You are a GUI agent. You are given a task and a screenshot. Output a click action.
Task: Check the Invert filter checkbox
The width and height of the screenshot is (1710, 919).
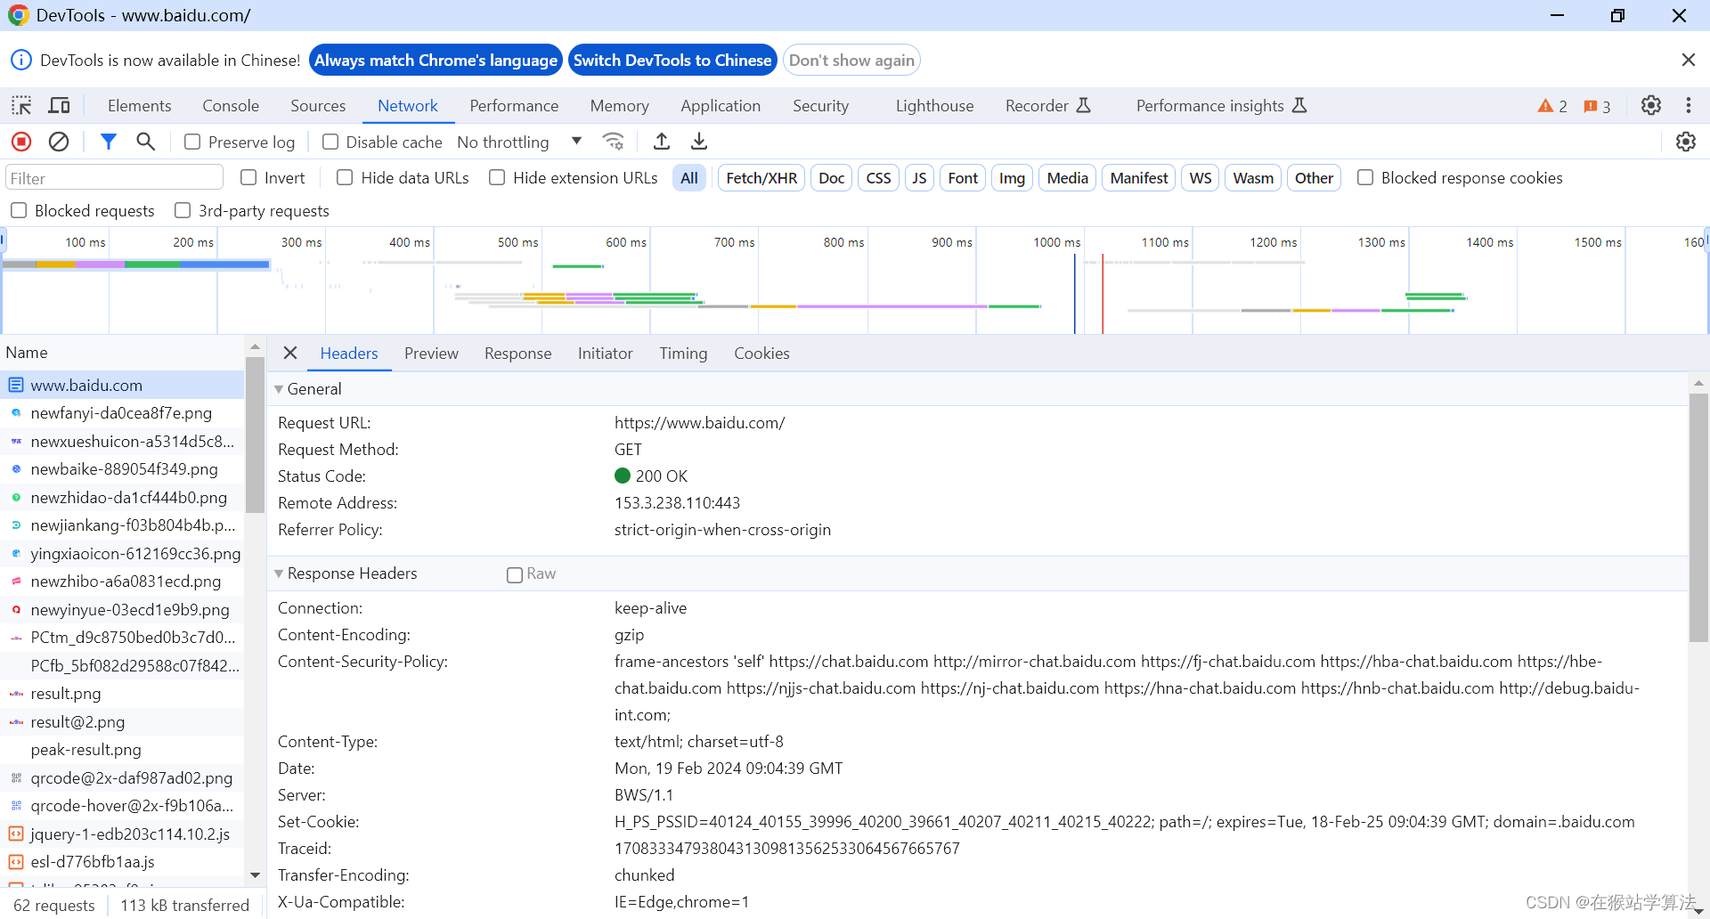point(248,177)
